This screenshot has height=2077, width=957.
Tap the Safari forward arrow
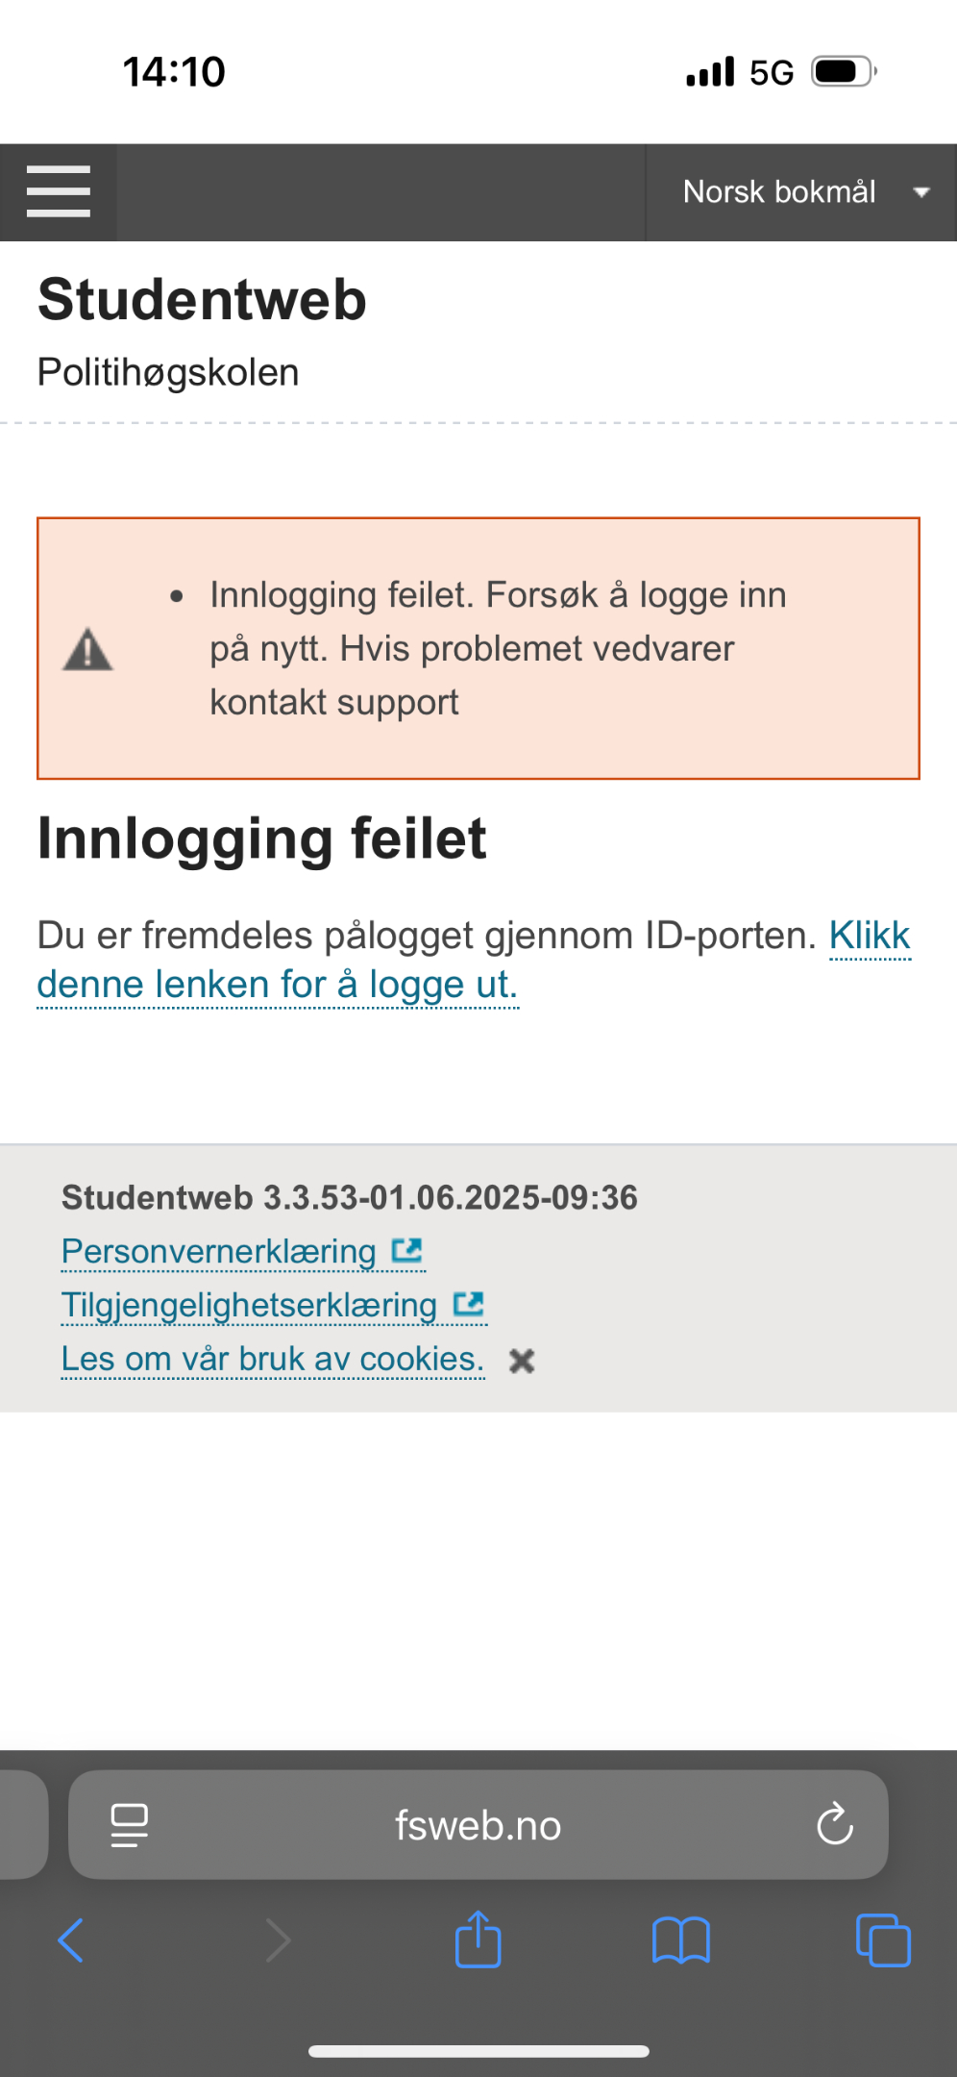pyautogui.click(x=278, y=1940)
